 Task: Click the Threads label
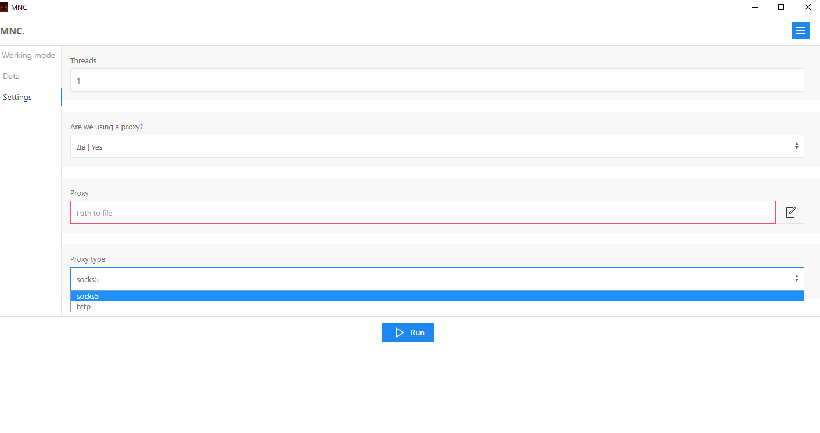click(x=83, y=60)
